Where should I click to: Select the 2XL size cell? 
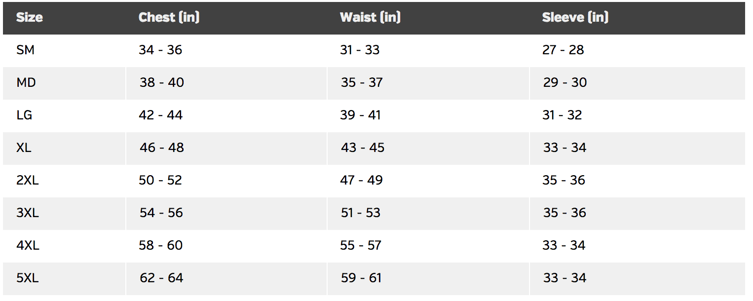(27, 180)
